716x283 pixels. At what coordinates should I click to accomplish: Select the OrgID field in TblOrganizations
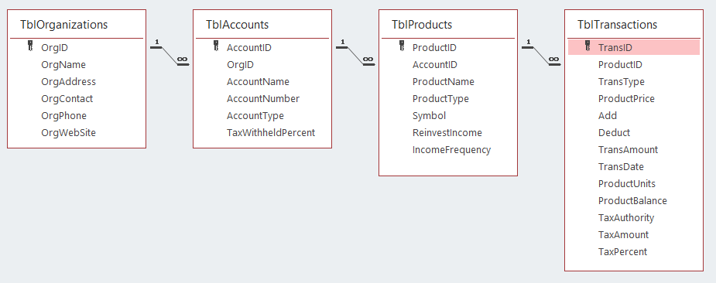(x=54, y=47)
